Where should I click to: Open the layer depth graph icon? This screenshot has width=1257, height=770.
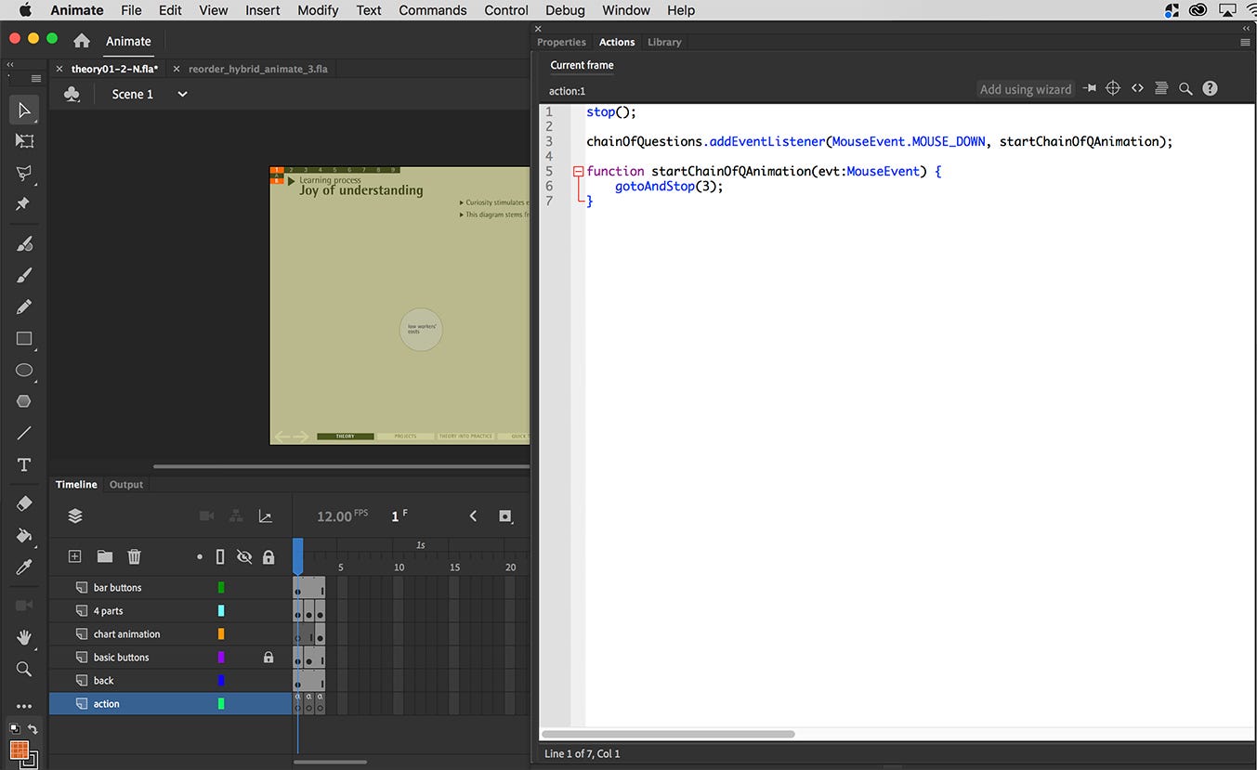[x=266, y=516]
